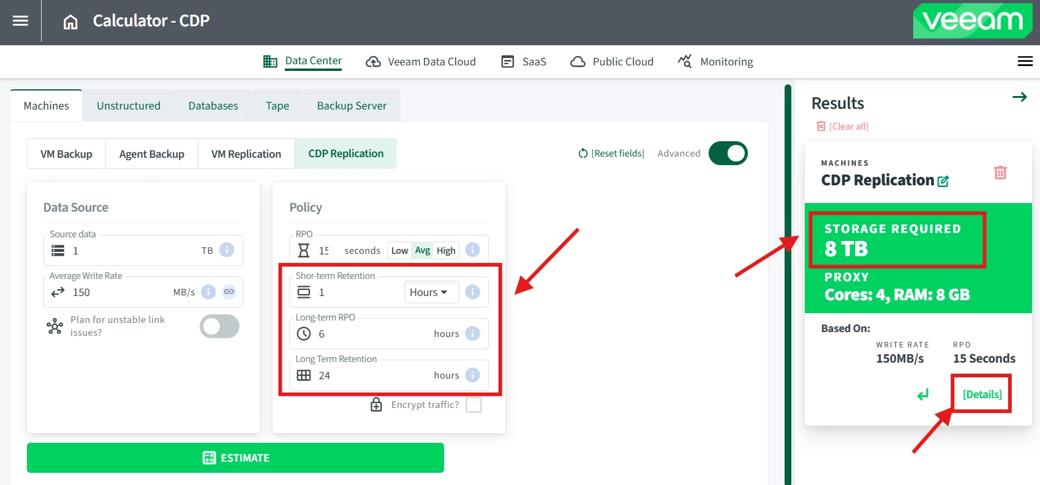
Task: Switch to the Tape tab
Action: coord(277,106)
